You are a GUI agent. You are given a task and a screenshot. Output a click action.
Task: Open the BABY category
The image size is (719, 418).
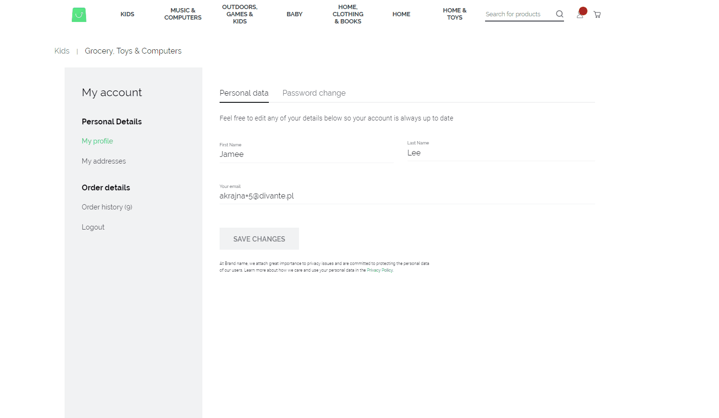click(x=294, y=14)
